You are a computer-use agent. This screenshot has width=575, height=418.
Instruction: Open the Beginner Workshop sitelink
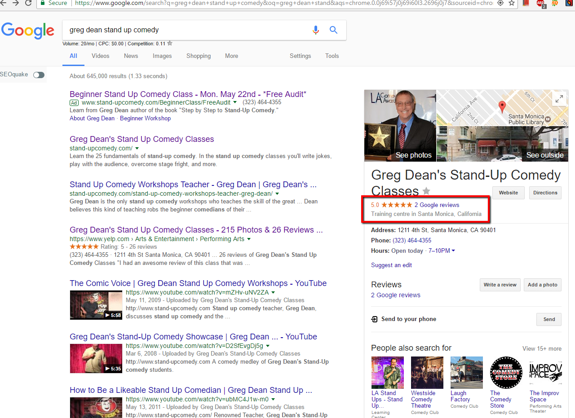click(145, 118)
